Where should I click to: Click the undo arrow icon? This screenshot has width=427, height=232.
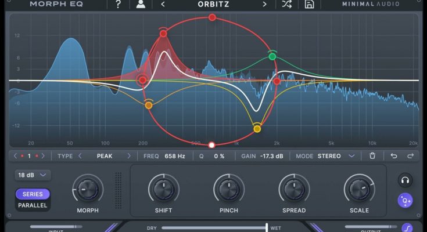(x=394, y=156)
